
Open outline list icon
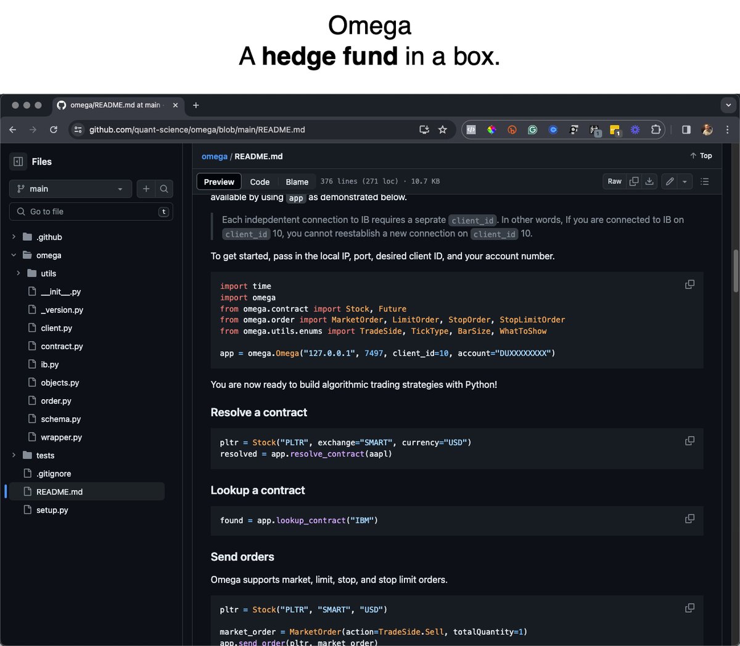coord(705,181)
